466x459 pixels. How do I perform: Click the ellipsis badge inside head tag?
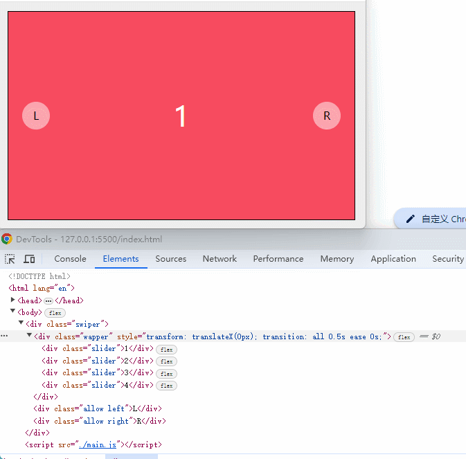48,301
